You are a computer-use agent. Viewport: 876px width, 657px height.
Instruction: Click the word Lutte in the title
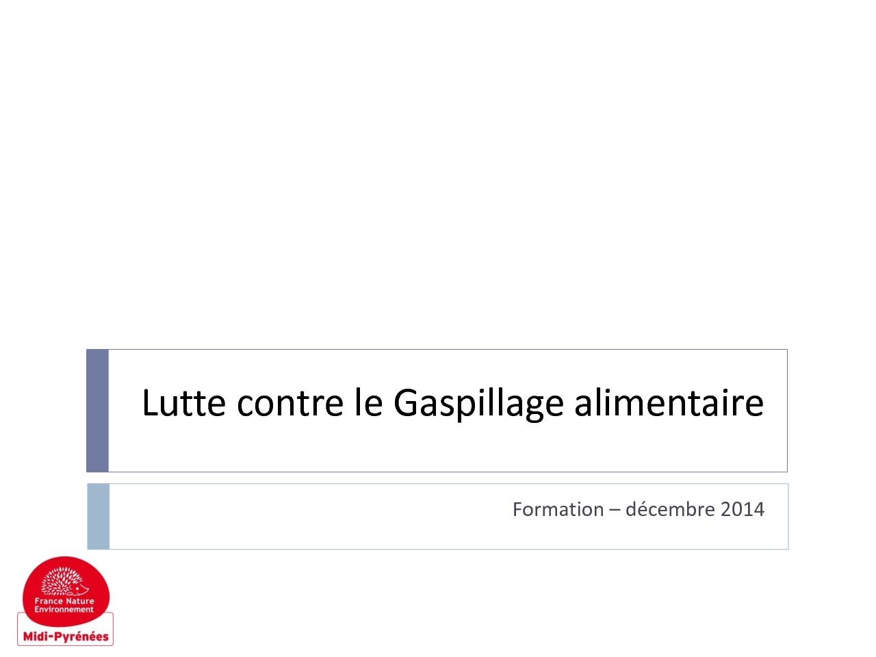[x=183, y=402]
